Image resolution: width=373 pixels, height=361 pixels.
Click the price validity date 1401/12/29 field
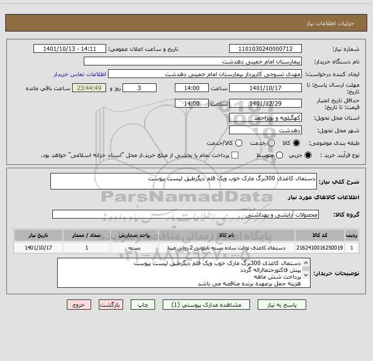tap(265, 103)
